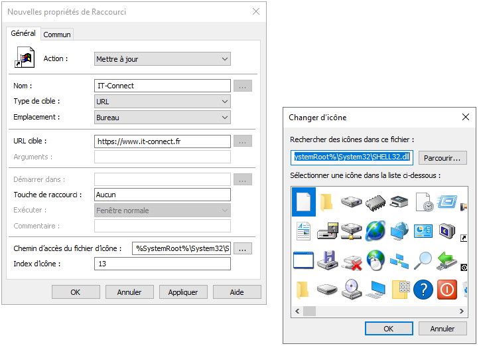Pick the floppy disk drive icon
479x348 pixels.
coord(328,260)
